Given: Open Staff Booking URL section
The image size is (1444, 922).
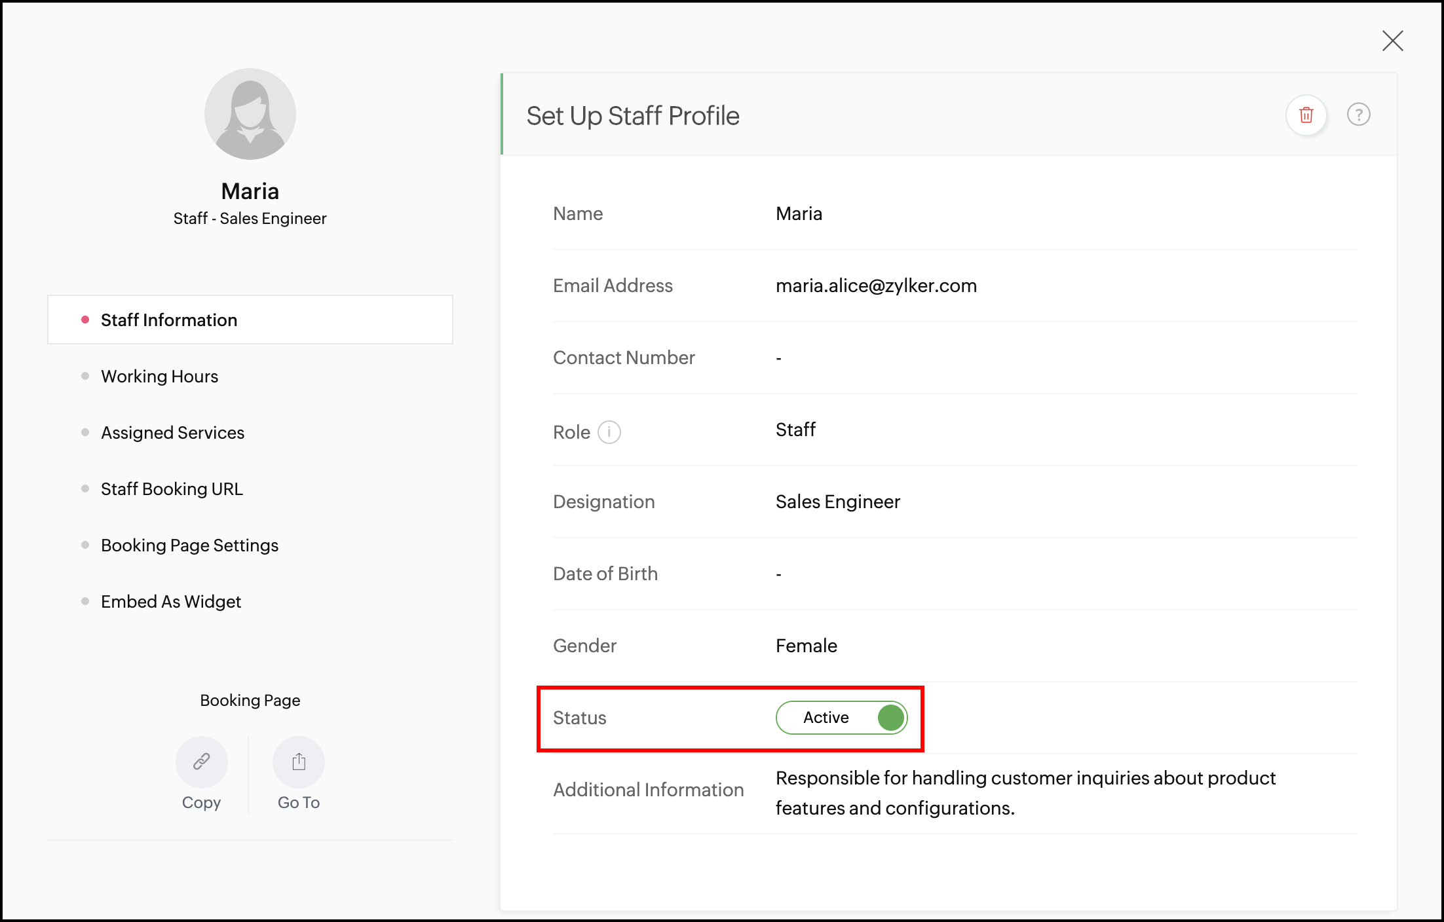Looking at the screenshot, I should pos(172,489).
